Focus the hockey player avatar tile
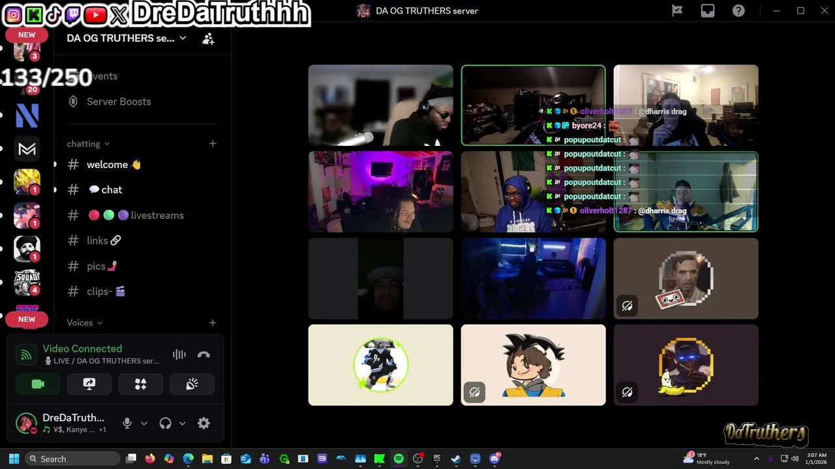The image size is (835, 469). pyautogui.click(x=380, y=365)
